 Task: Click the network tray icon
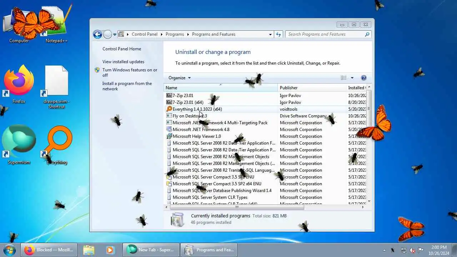click(x=403, y=250)
